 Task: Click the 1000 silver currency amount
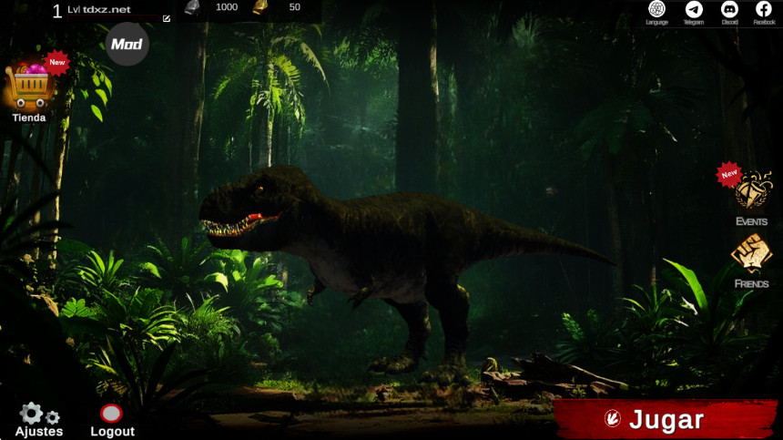coord(227,7)
